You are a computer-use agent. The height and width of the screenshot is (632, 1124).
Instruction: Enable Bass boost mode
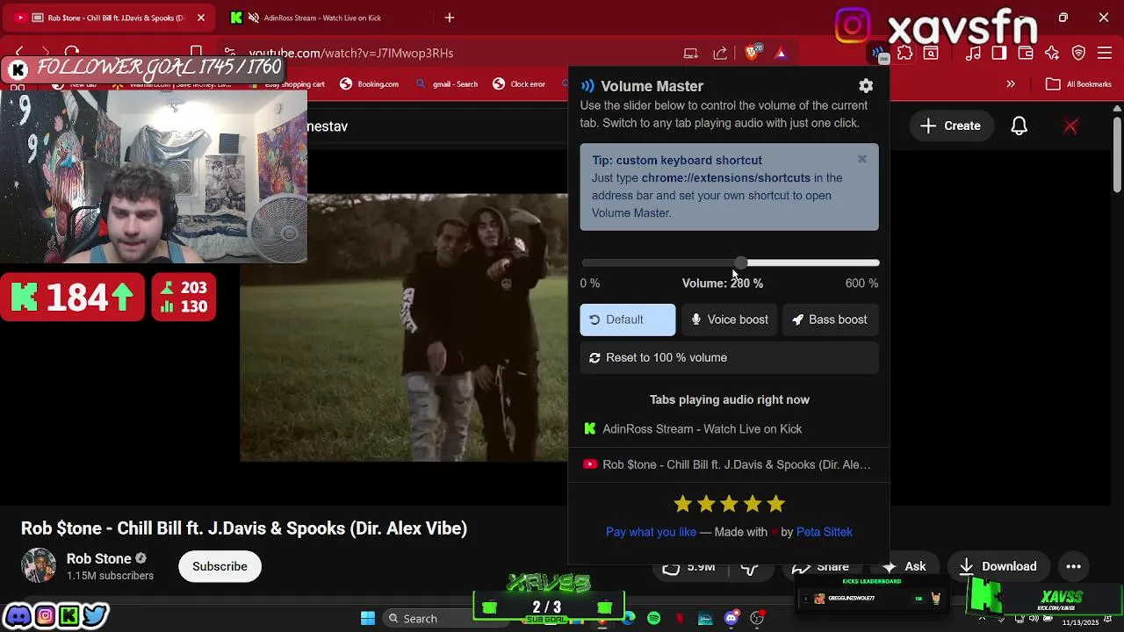831,320
